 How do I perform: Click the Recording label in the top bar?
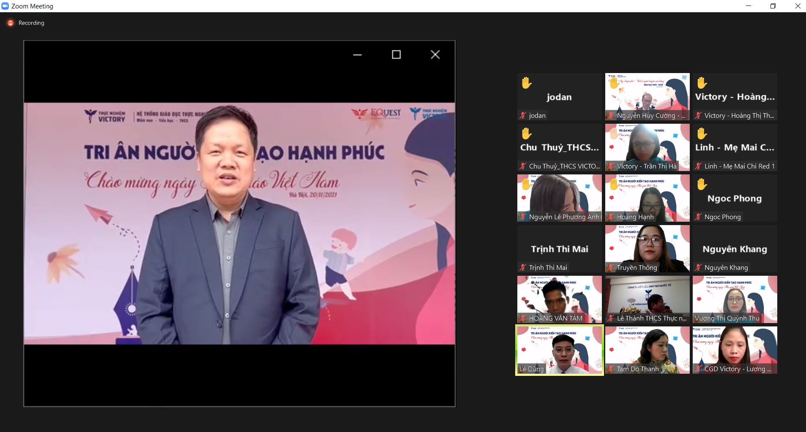[31, 23]
